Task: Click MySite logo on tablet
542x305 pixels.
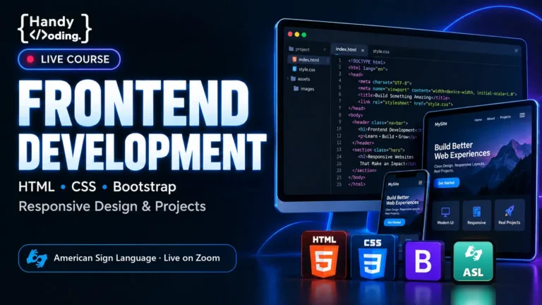Action: [x=440, y=124]
